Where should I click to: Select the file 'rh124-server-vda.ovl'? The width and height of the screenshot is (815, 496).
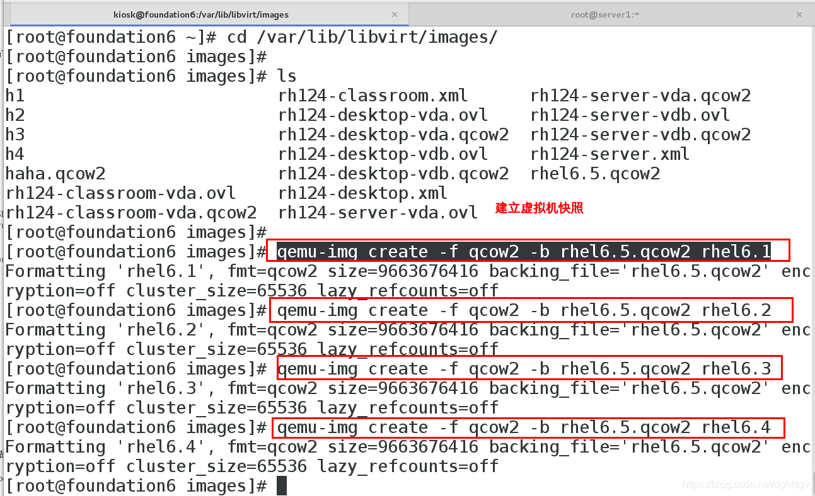pos(378,213)
